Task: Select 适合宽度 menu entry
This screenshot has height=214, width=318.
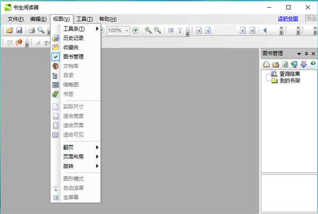Action: (x=76, y=116)
